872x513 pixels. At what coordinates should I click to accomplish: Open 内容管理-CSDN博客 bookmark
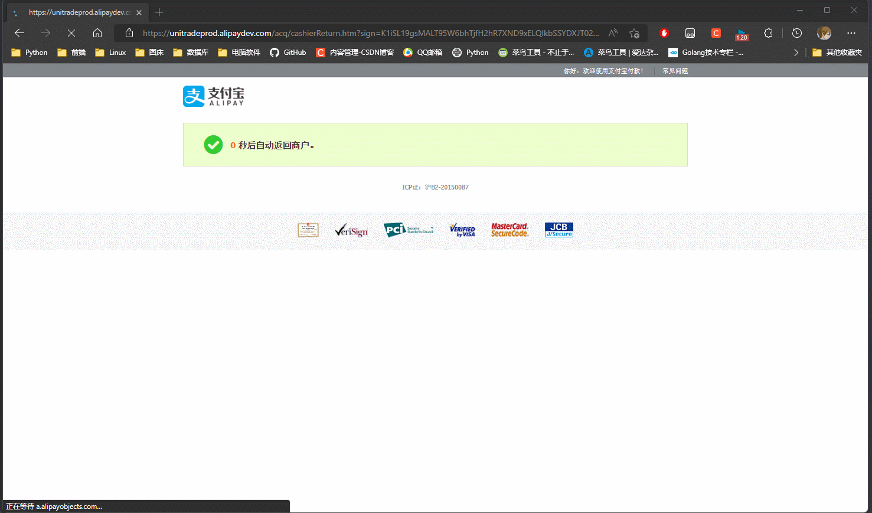tap(355, 53)
